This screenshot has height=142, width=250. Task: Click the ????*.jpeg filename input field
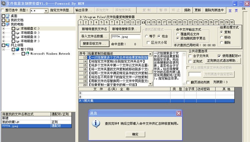125,36
